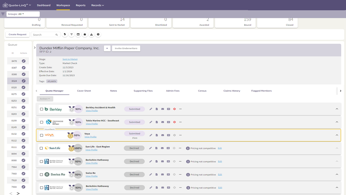This screenshot has width=346, height=195.
Task: Open the filter lines icon beside search
Action: pyautogui.click(x=72, y=34)
